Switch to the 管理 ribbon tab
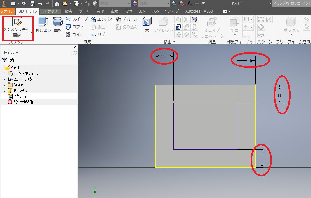 [100, 11]
